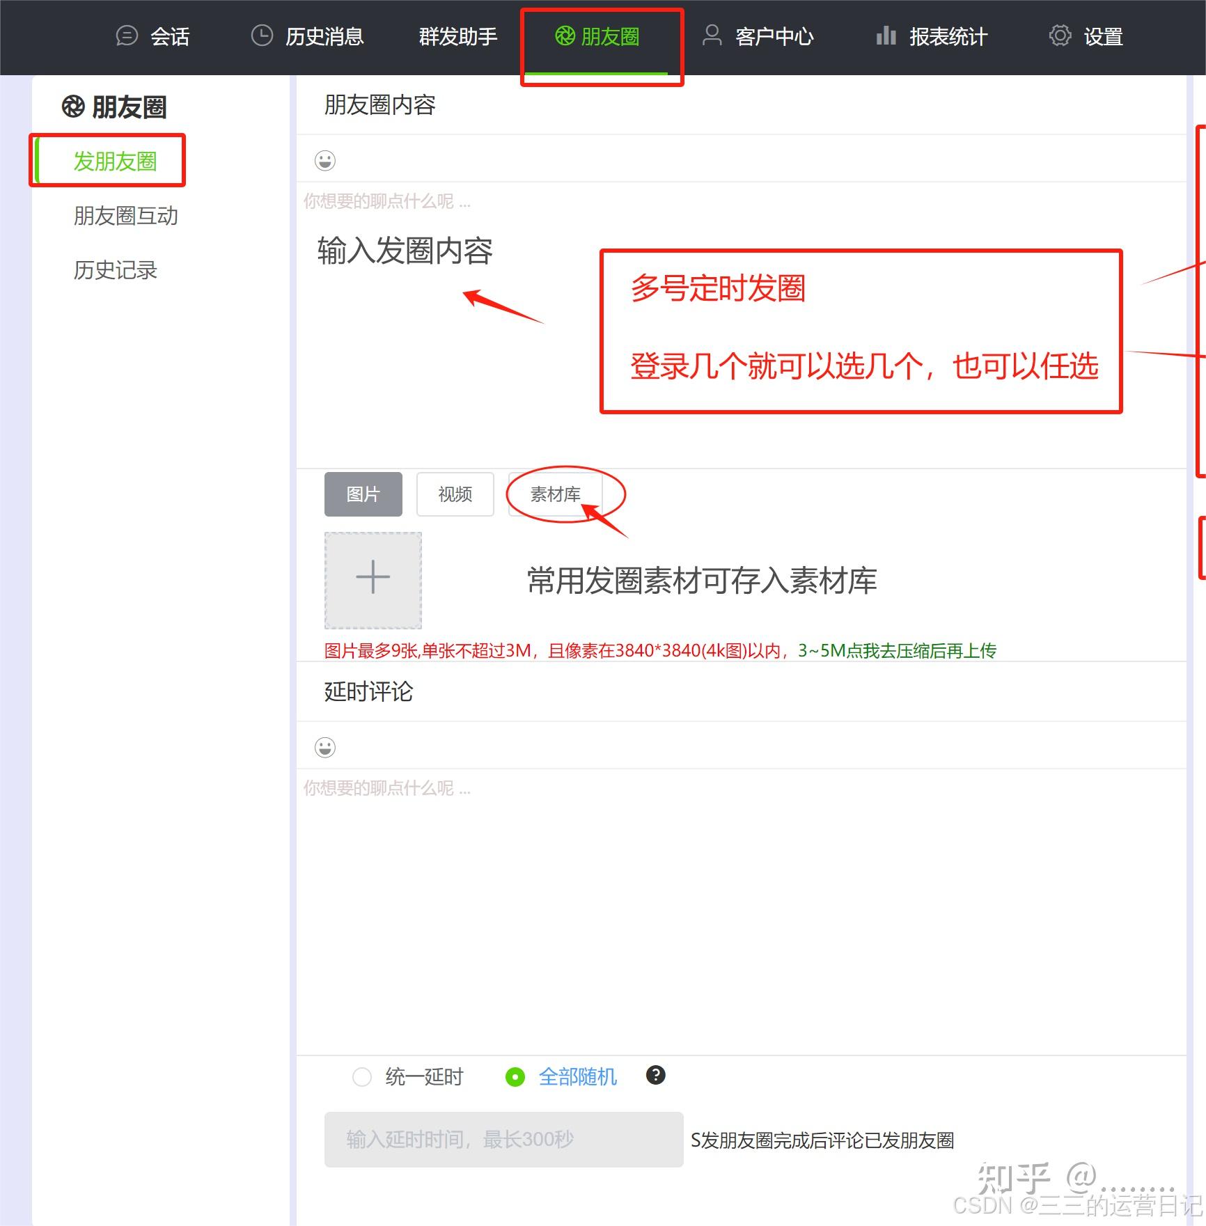The image size is (1206, 1226).
Task: Click the 朋友圈 camera icon in sidebar header
Action: click(x=72, y=107)
